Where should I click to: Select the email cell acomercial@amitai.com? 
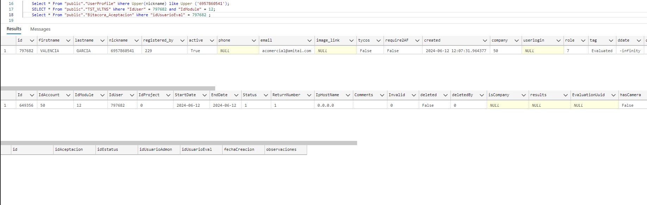pyautogui.click(x=286, y=51)
